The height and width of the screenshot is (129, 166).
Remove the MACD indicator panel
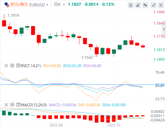point(6,105)
